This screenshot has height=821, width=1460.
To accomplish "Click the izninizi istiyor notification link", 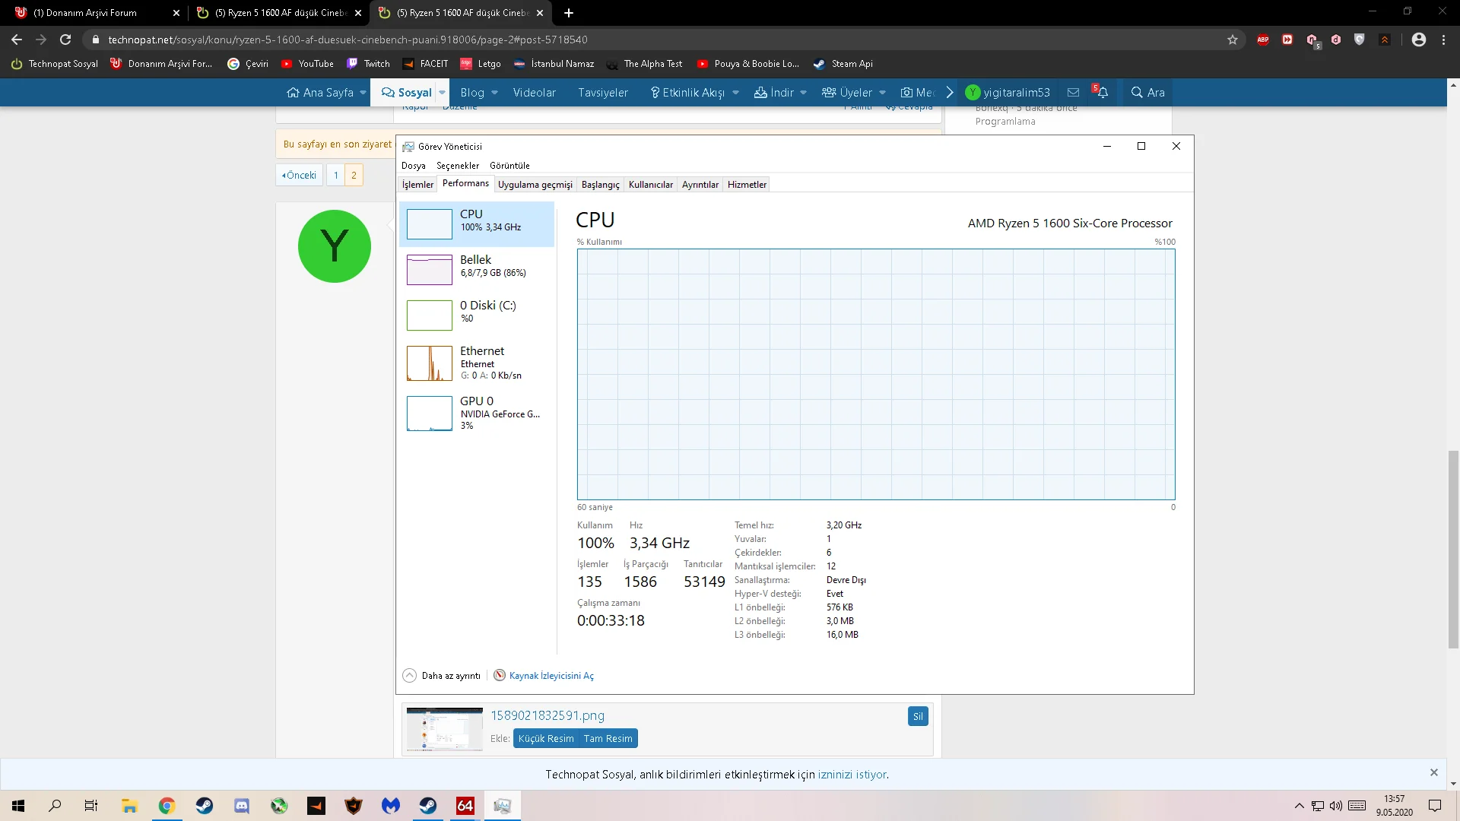I will tap(852, 775).
